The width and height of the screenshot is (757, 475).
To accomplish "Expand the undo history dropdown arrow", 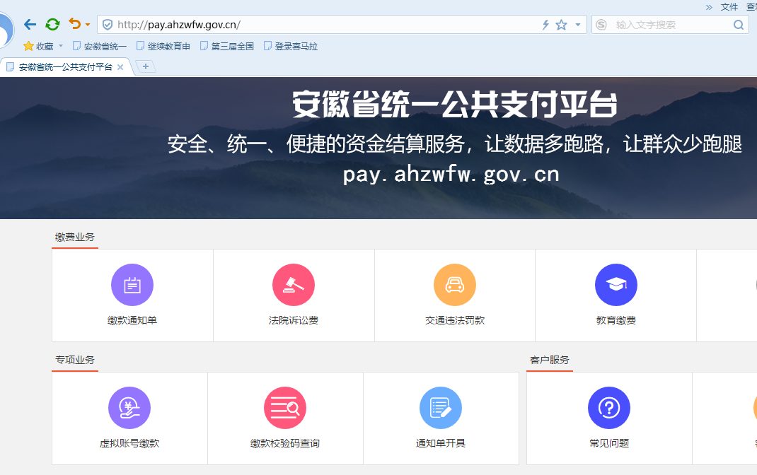I will coord(88,25).
